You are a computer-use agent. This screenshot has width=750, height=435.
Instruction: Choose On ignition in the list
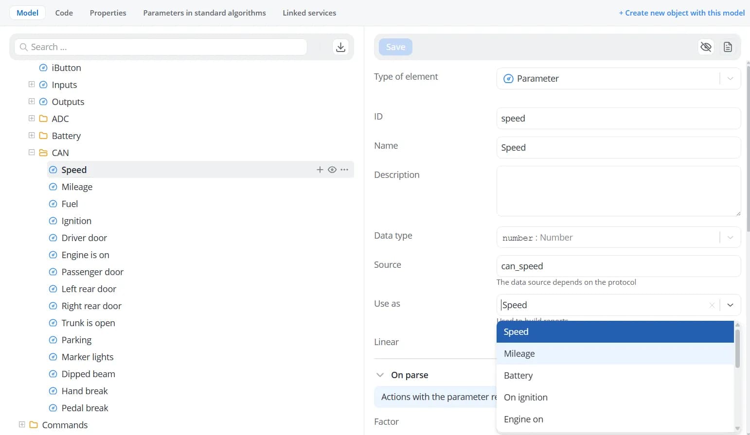click(x=615, y=398)
